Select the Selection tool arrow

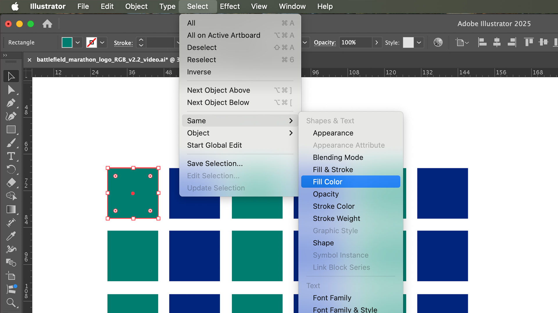(x=11, y=76)
